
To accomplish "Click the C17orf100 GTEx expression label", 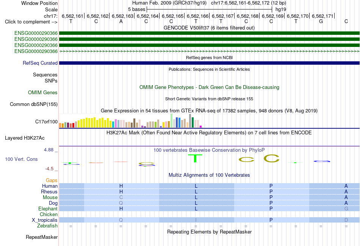I will [x=46, y=122].
